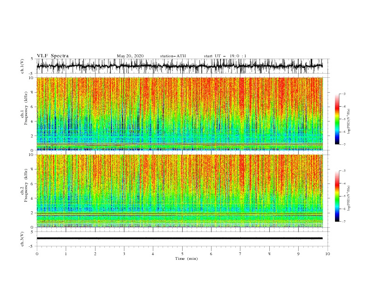This screenshot has width=369, height=285.
Task: Click the 'ch.3(V)' axis label
Action: point(22,239)
